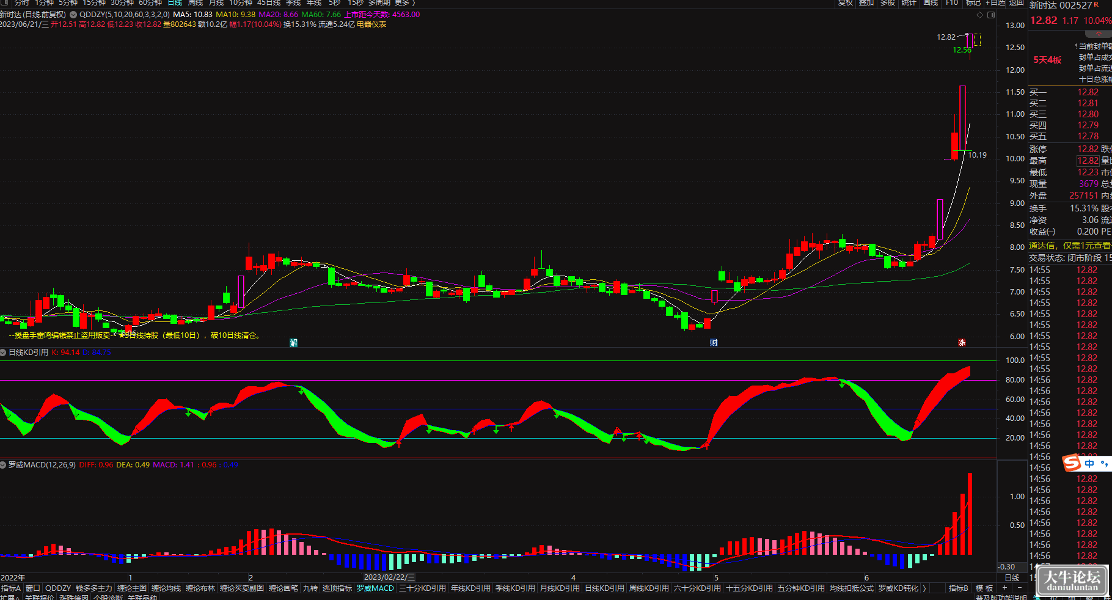
Task: Collapse the 日线KD引用 indicator arrow
Action: (3, 353)
